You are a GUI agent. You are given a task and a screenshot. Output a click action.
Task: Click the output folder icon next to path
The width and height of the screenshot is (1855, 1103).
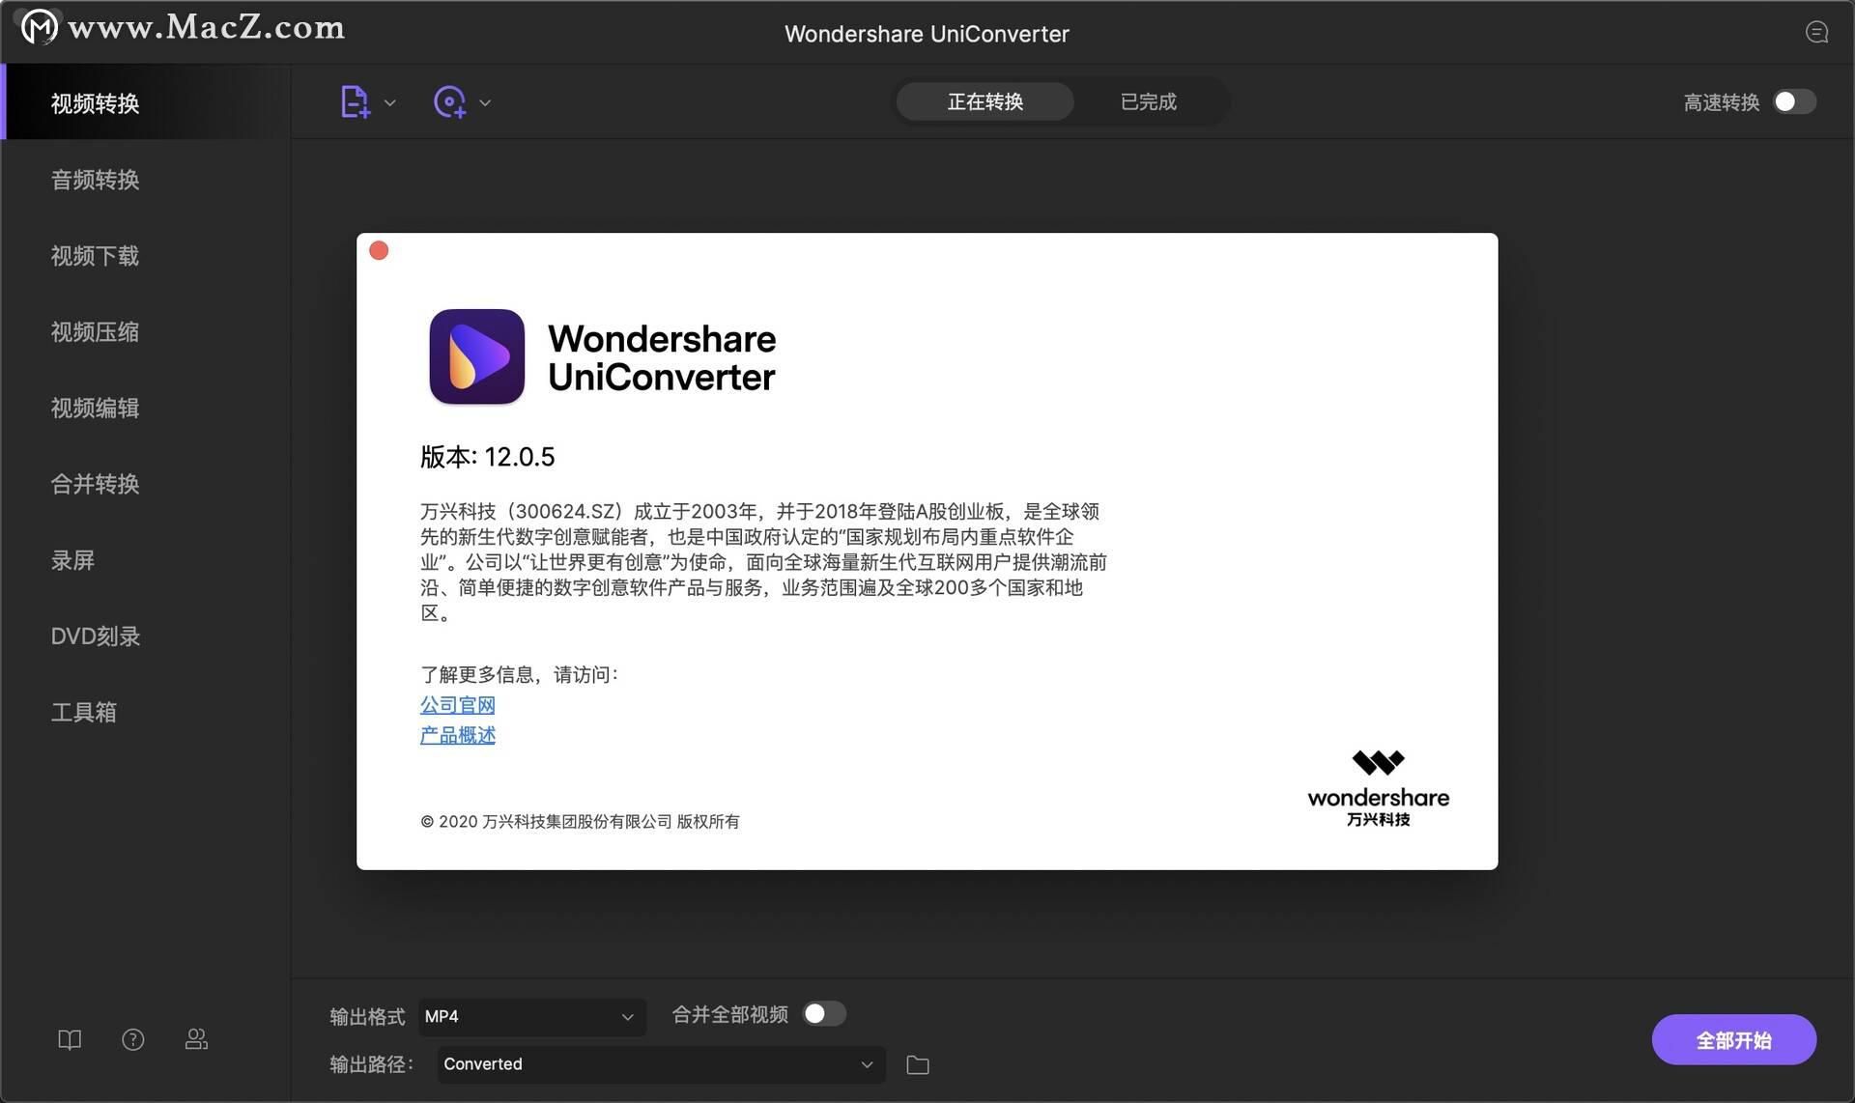(916, 1064)
